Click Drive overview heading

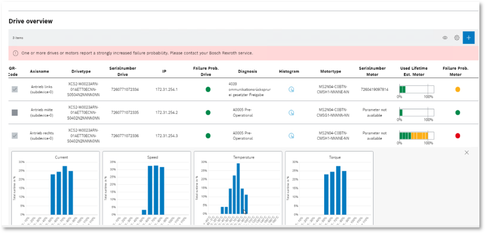(x=31, y=21)
